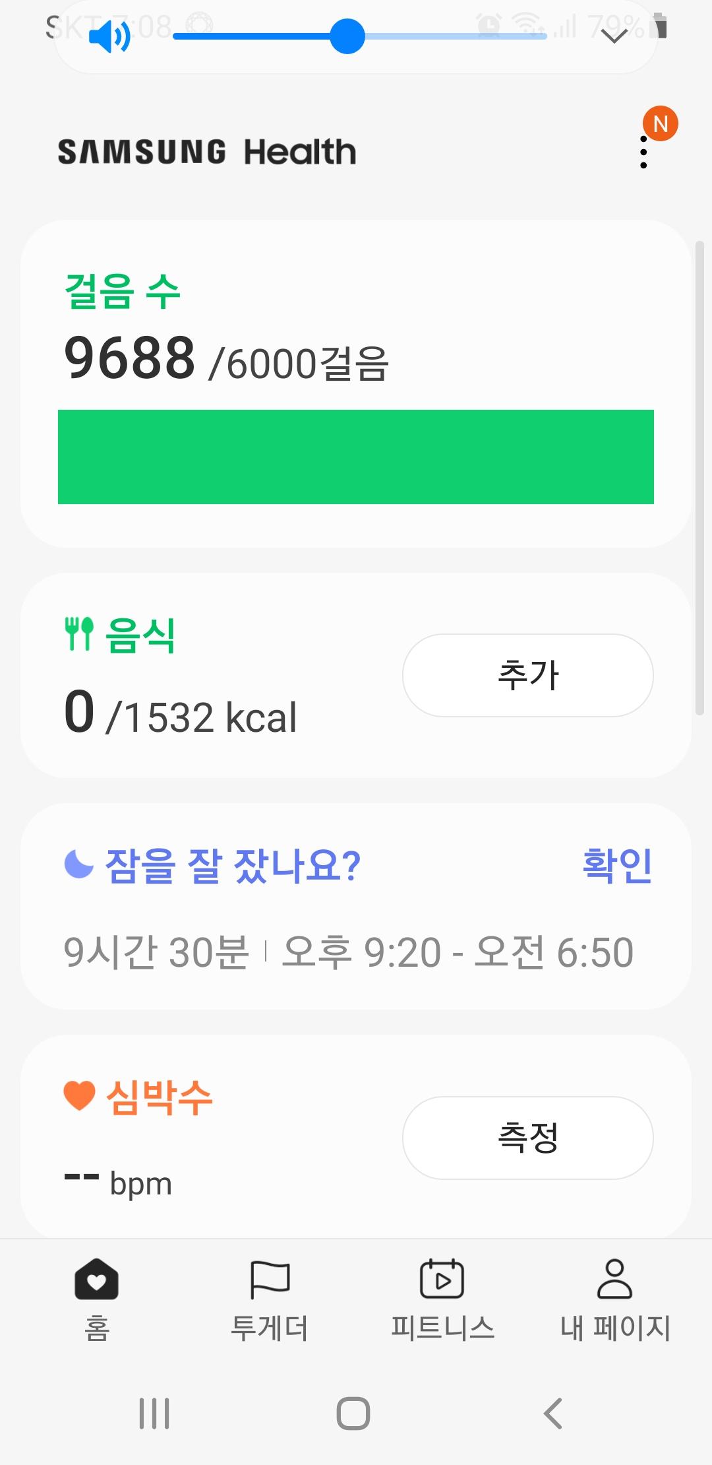Tap the orange N notification badge

coord(661,123)
